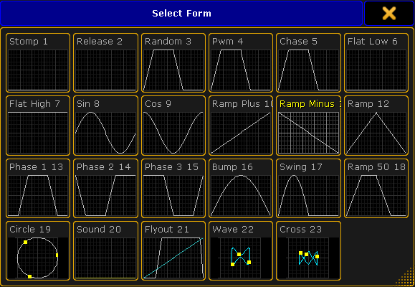Pick the Cos 9 waveform tile
The height and width of the screenshot is (287, 415).
pos(173,126)
